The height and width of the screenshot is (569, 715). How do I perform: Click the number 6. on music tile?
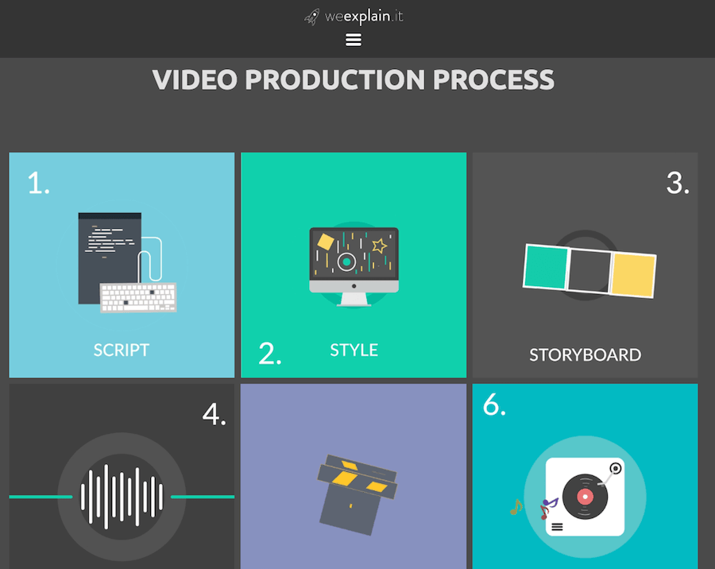(x=494, y=404)
